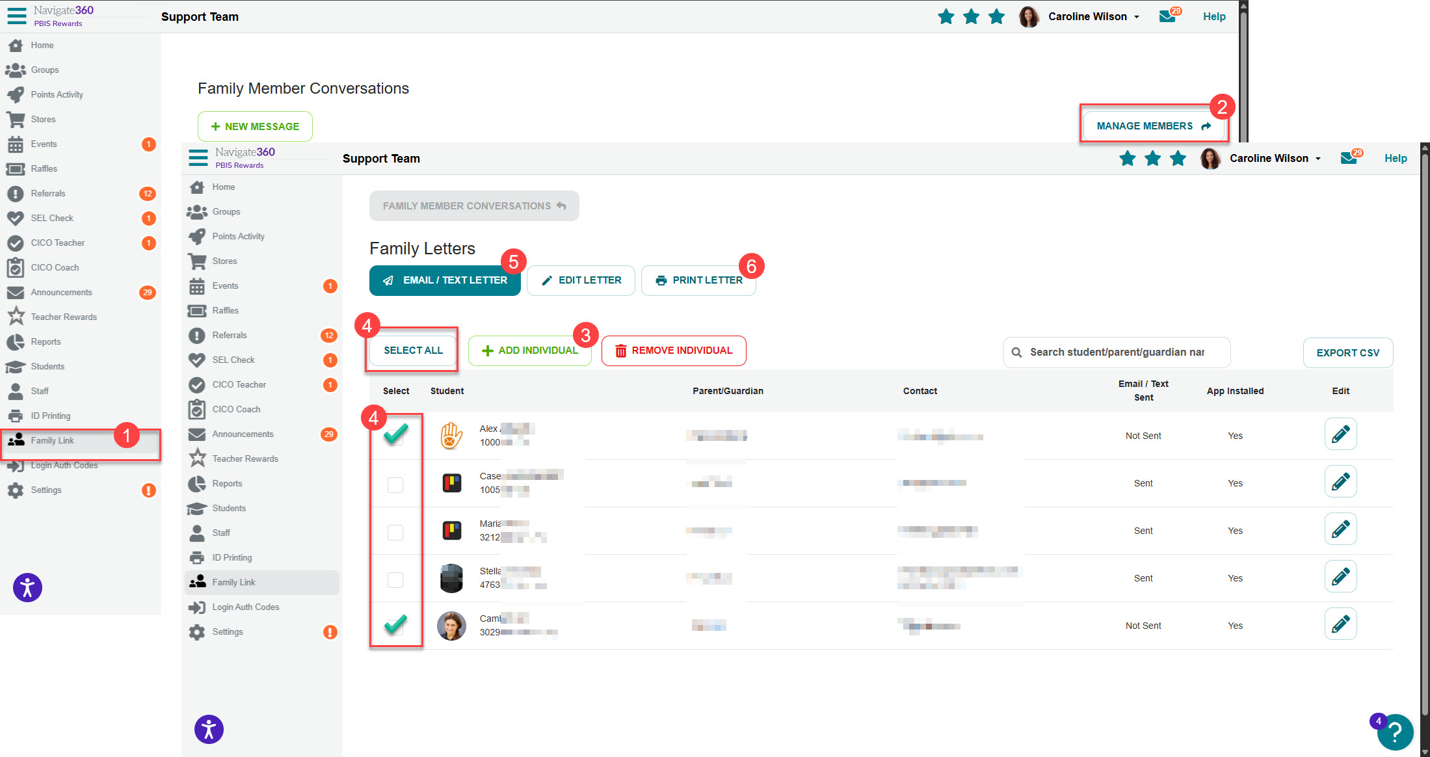Click the pencil edit icon for Stella's row
The image size is (1430, 757).
point(1340,577)
